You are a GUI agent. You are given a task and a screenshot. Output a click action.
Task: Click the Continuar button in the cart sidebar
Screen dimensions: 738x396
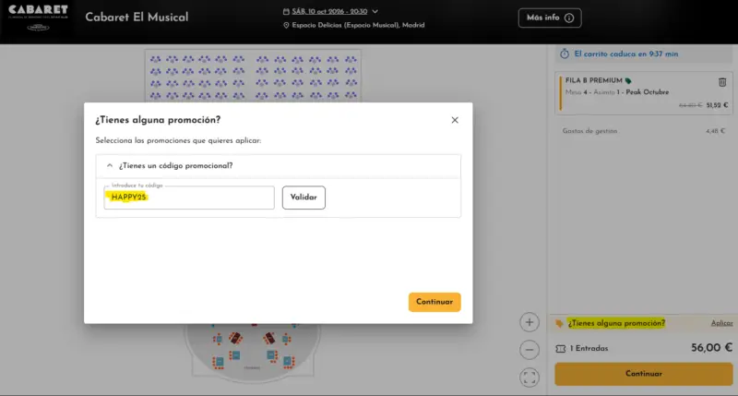click(x=643, y=374)
